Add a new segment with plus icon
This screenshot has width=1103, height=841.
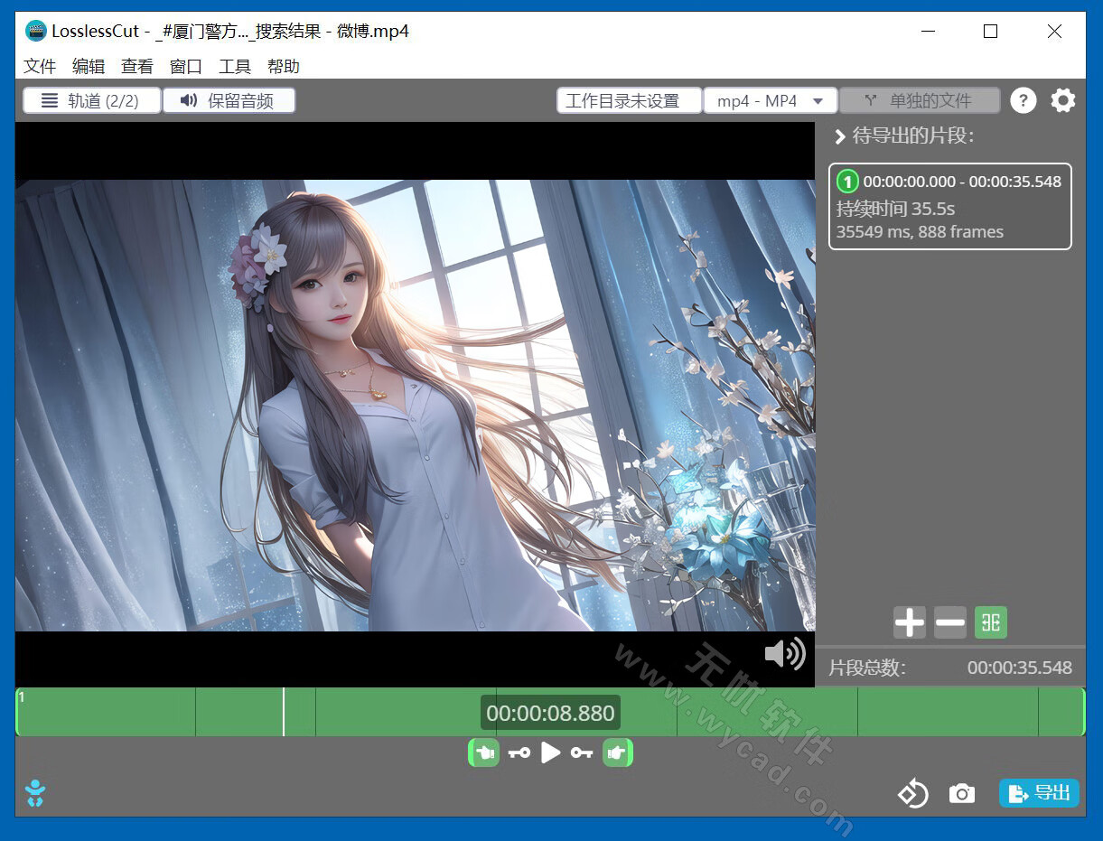click(x=909, y=622)
